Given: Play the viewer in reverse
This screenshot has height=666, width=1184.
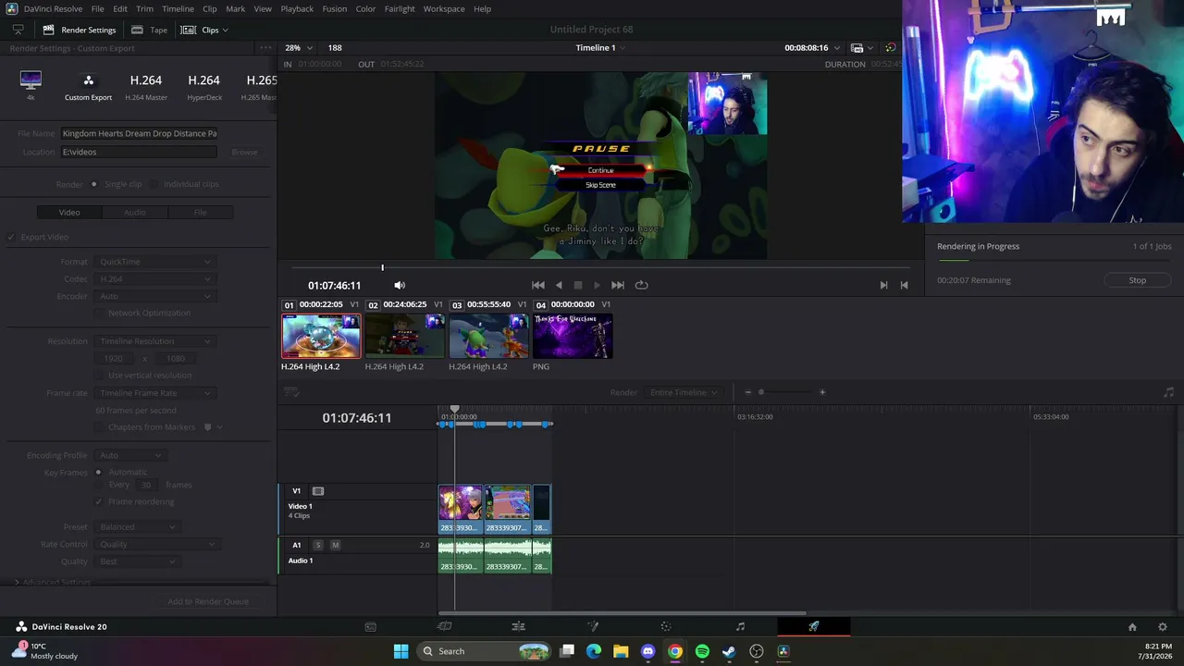Looking at the screenshot, I should (559, 285).
